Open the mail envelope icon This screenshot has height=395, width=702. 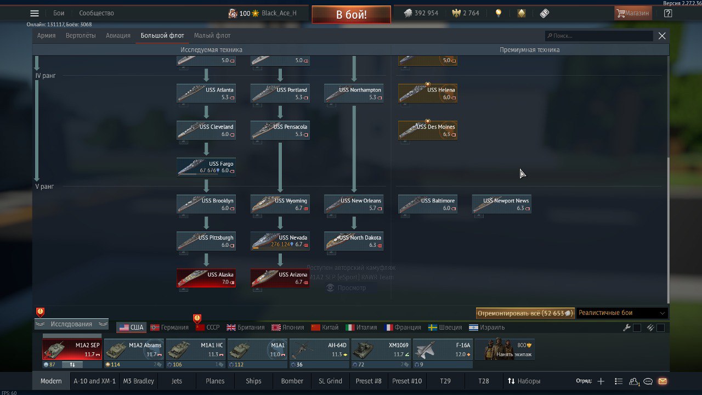pyautogui.click(x=663, y=381)
